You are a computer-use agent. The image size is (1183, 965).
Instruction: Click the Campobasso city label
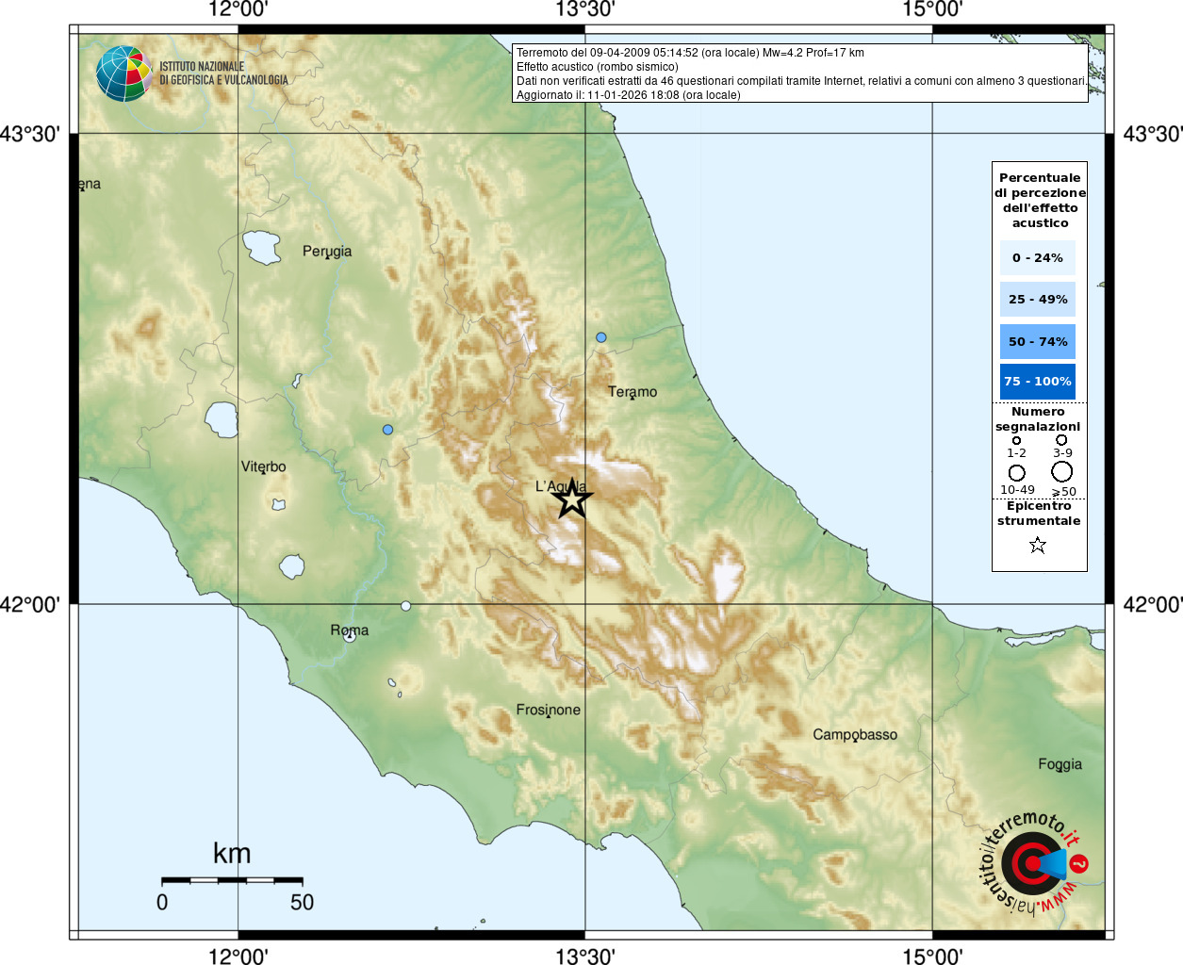click(x=855, y=735)
